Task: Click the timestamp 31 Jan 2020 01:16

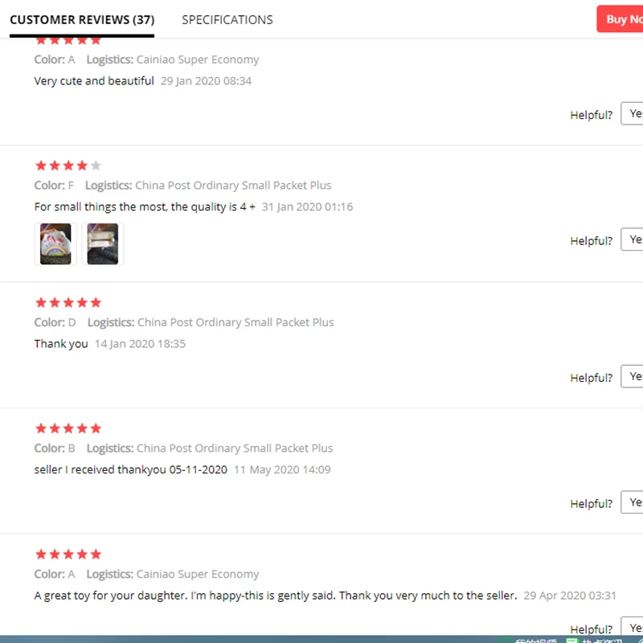Action: (x=307, y=207)
